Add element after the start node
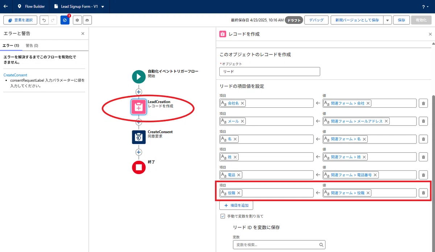 [x=138, y=92]
